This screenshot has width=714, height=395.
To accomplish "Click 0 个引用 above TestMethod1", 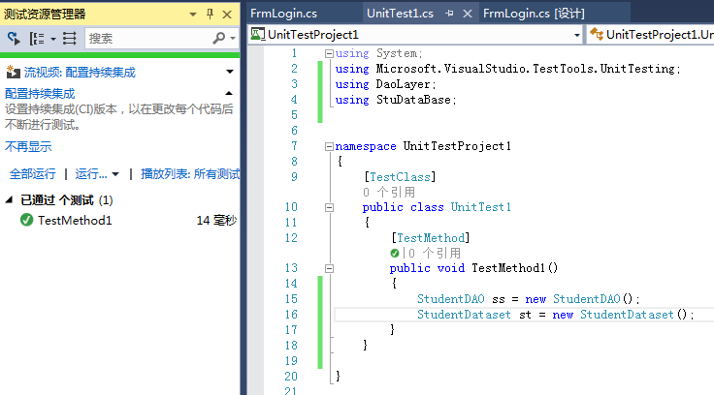I will (435, 254).
